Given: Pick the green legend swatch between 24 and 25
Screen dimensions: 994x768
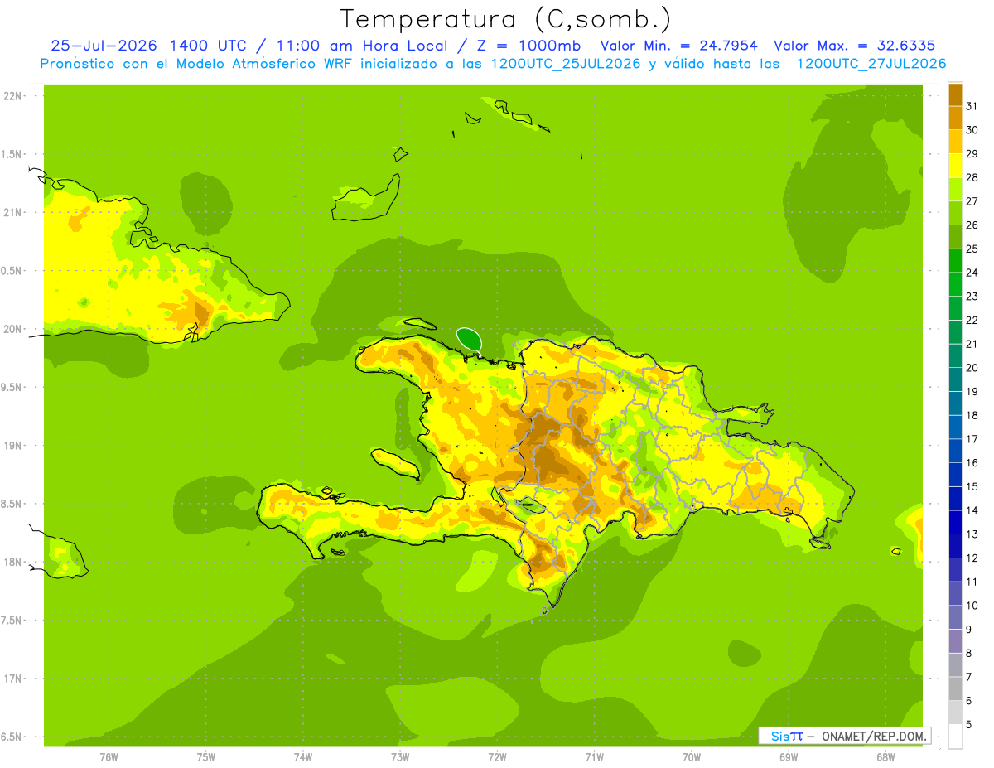Looking at the screenshot, I should coord(955,260).
